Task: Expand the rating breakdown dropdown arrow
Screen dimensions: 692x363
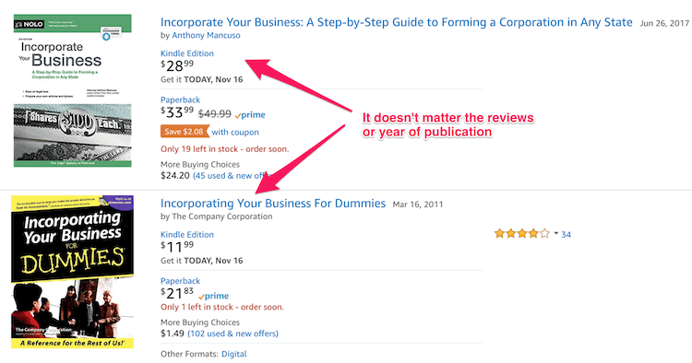Action: [x=556, y=233]
